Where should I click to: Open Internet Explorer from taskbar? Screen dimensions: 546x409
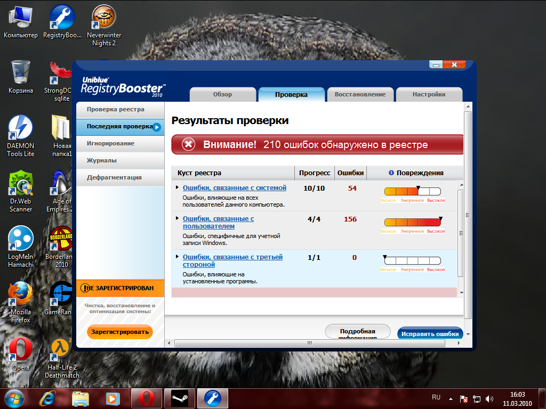coord(47,398)
